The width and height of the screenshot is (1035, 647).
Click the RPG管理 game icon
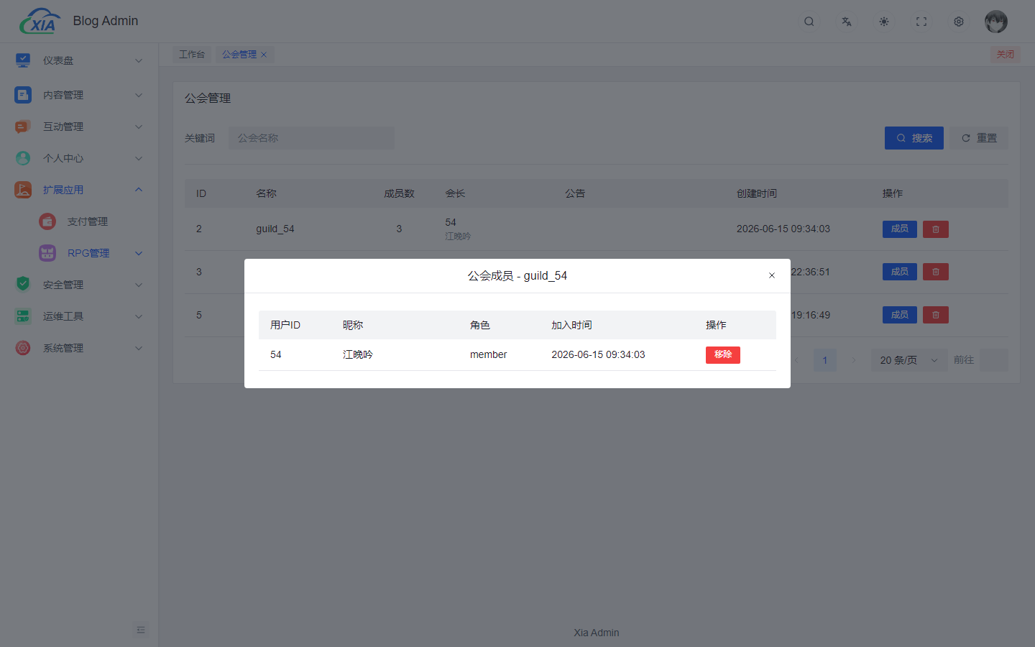pos(47,253)
